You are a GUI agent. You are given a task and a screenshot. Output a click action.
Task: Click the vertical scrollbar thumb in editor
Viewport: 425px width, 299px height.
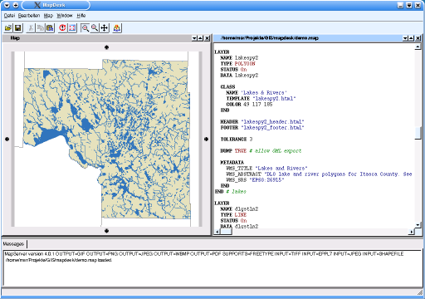(418, 133)
